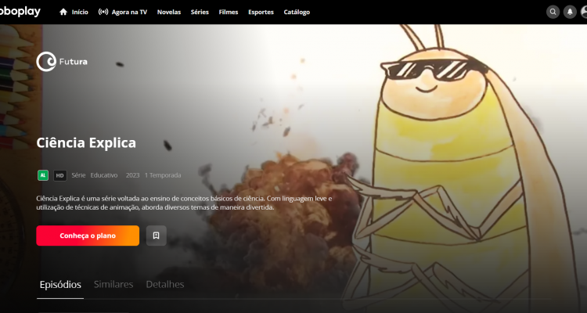Click the Conheça o plano button
The height and width of the screenshot is (313, 587).
(88, 236)
